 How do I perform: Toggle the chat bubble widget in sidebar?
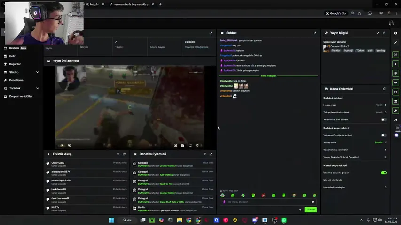pos(396,82)
